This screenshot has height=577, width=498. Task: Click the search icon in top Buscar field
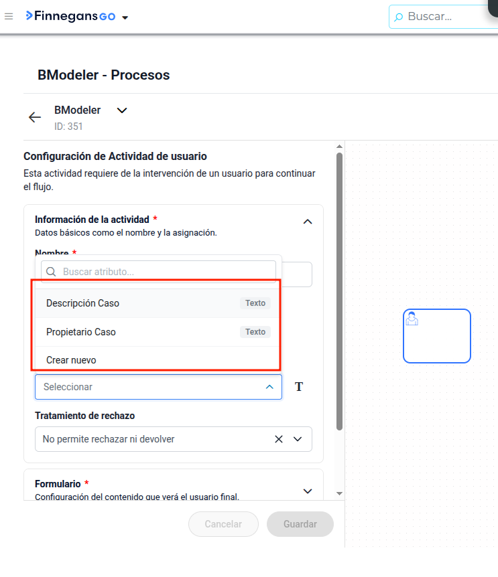pyautogui.click(x=398, y=17)
